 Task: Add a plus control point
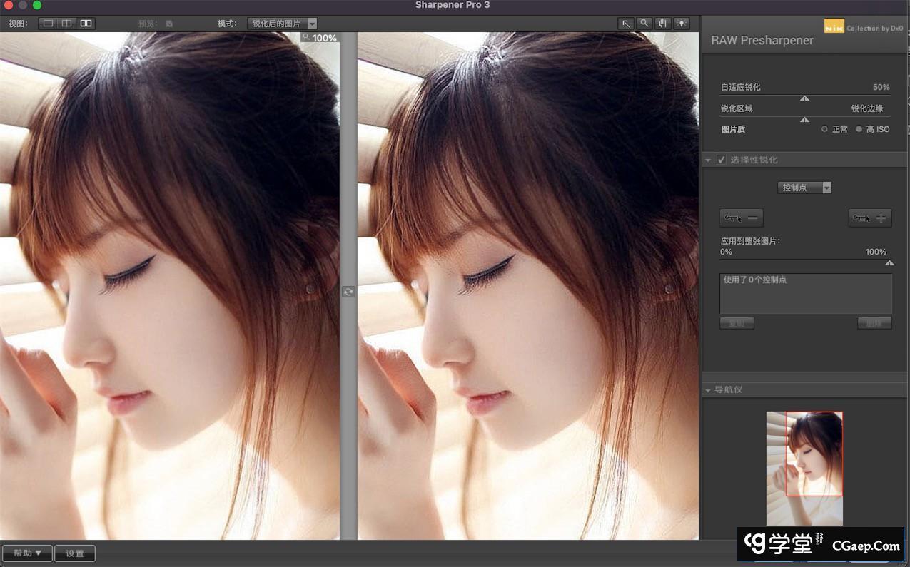(869, 218)
